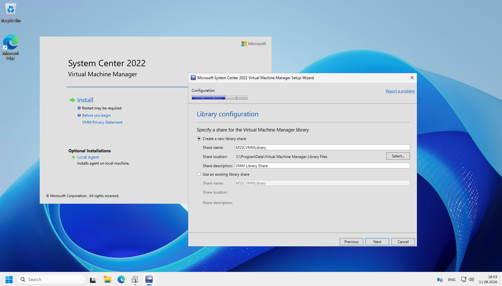Click the Local Agent installation link
Viewport: 502px width, 286px height.
[88, 157]
